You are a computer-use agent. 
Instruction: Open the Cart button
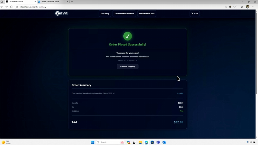pyautogui.click(x=195, y=14)
